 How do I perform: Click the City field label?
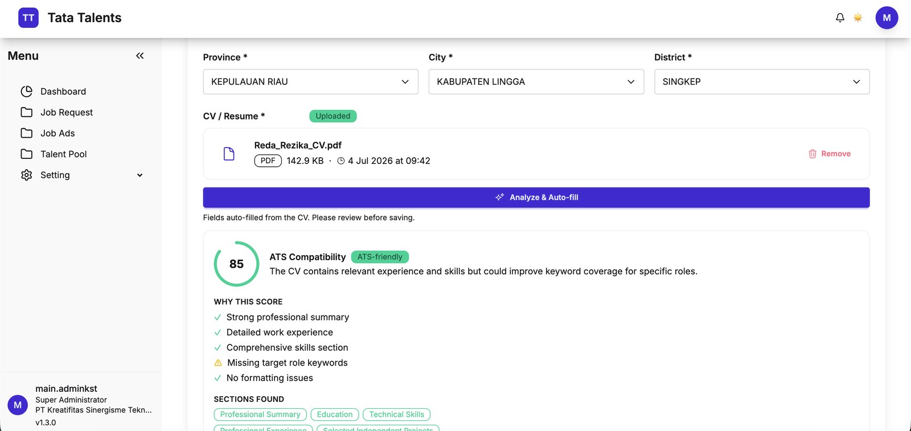(441, 57)
